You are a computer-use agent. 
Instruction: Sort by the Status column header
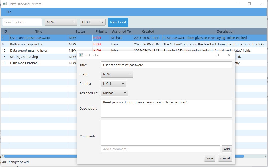80,31
